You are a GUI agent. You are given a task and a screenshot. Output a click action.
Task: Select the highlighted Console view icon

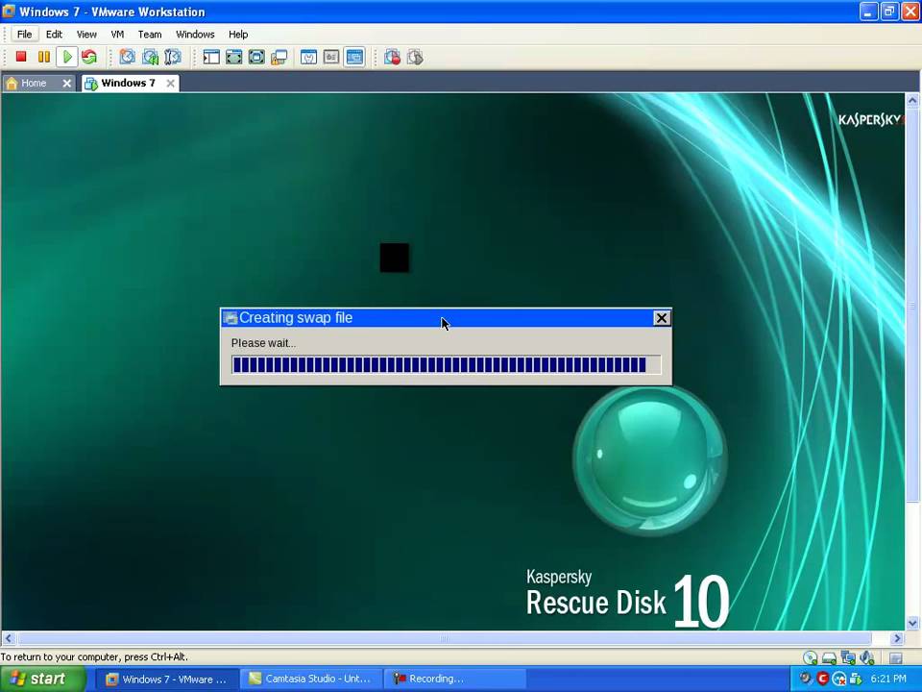click(354, 57)
